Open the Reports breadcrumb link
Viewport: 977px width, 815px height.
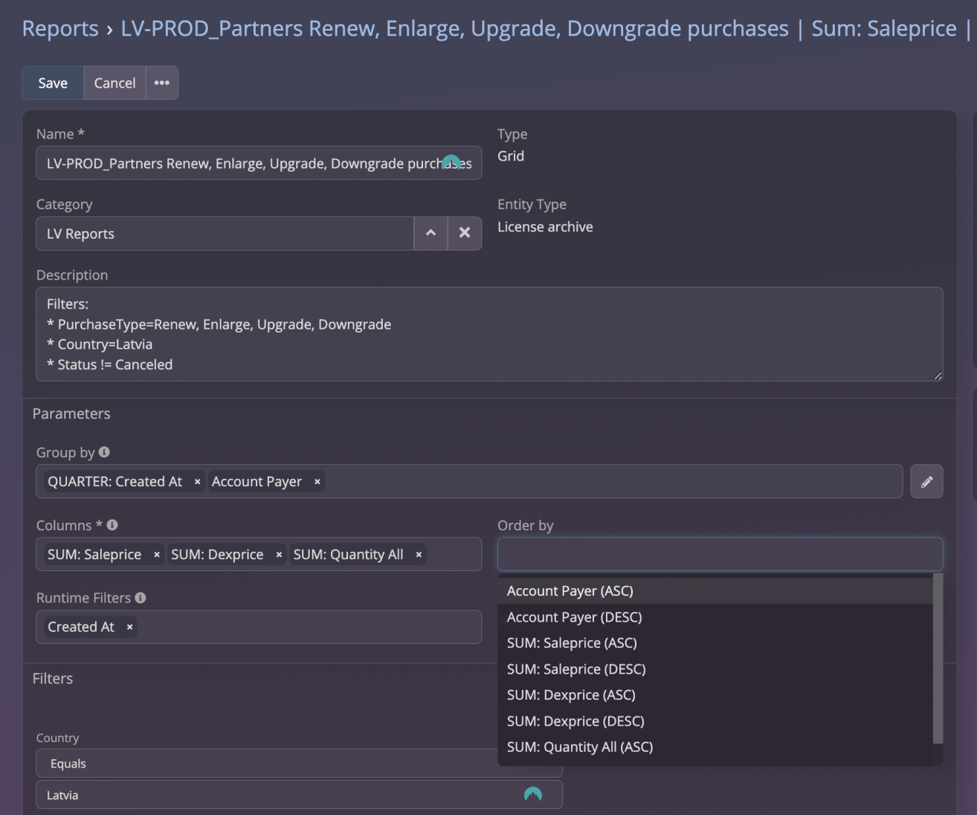click(60, 28)
